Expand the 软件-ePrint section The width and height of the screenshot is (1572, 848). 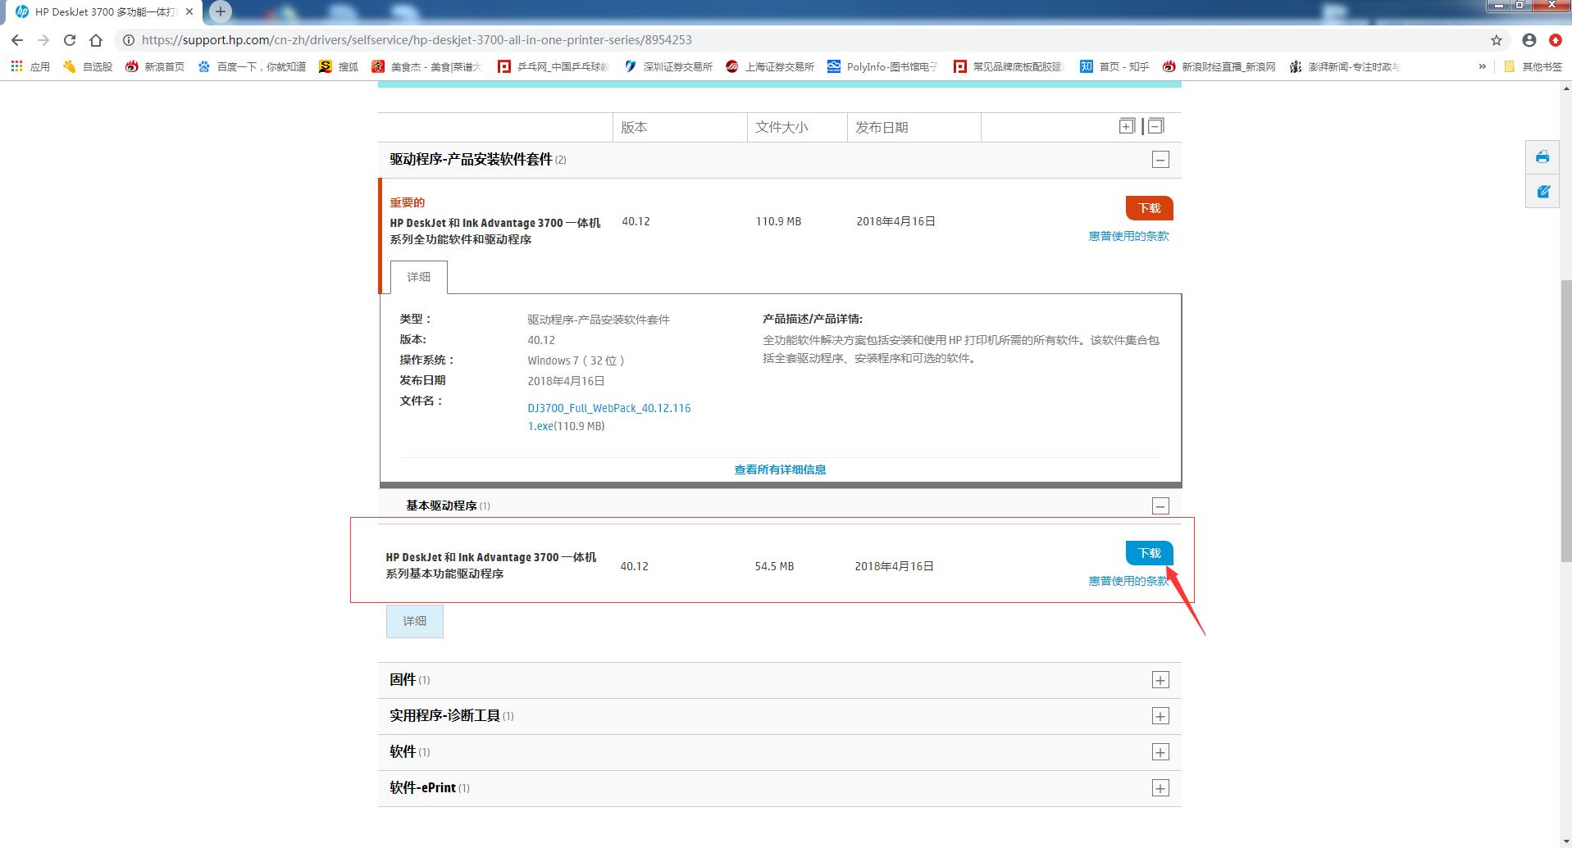pyautogui.click(x=1160, y=787)
